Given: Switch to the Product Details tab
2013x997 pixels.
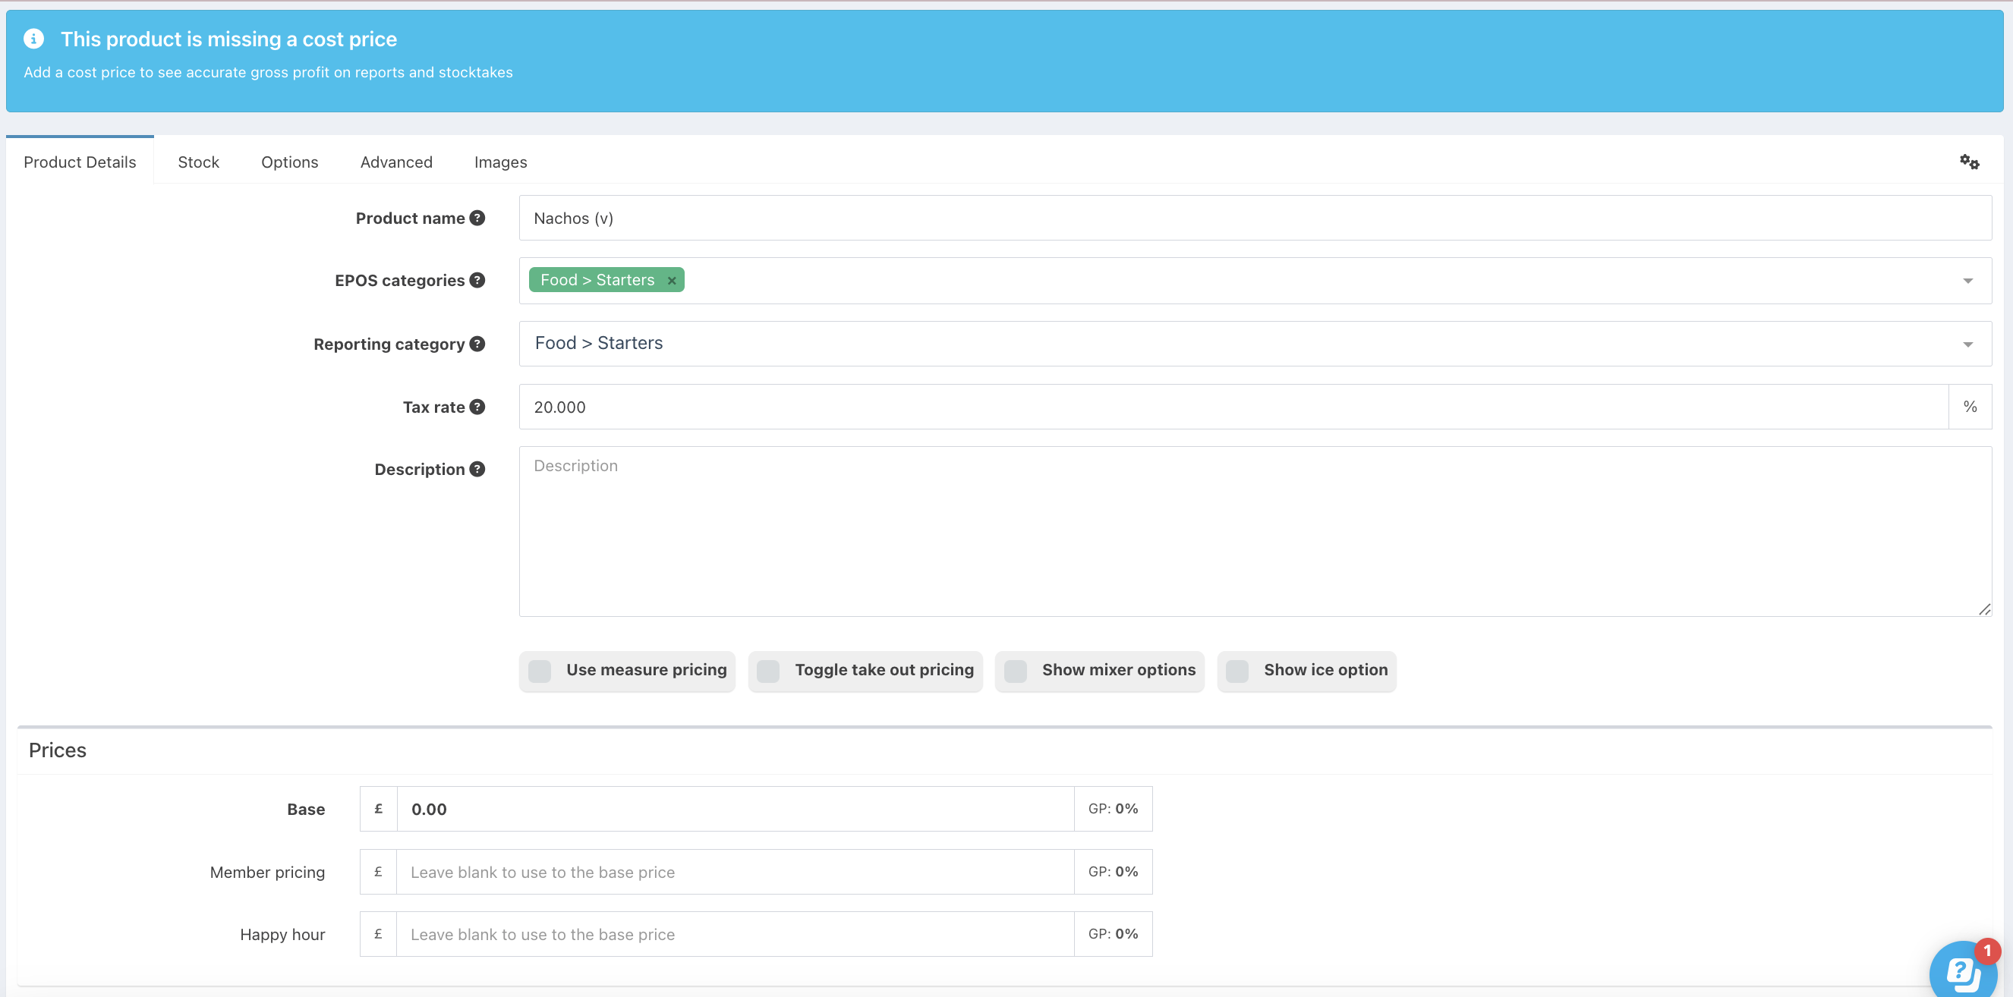Looking at the screenshot, I should coord(80,162).
